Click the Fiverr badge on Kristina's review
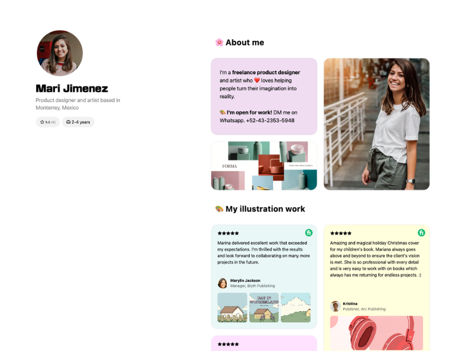 pos(421,233)
